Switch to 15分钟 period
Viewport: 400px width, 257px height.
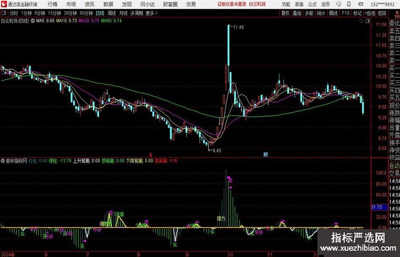(55, 13)
